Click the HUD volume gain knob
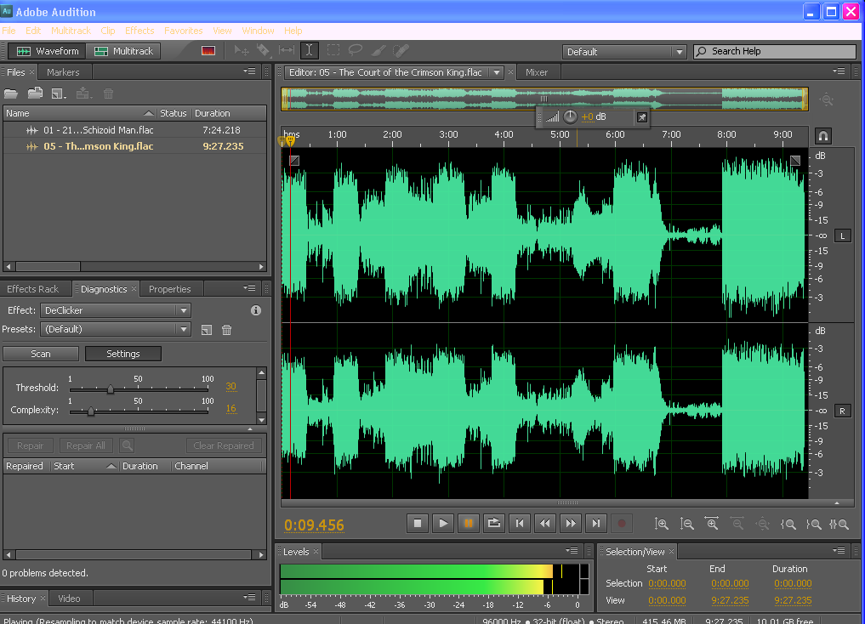The height and width of the screenshot is (624, 865). (x=570, y=116)
